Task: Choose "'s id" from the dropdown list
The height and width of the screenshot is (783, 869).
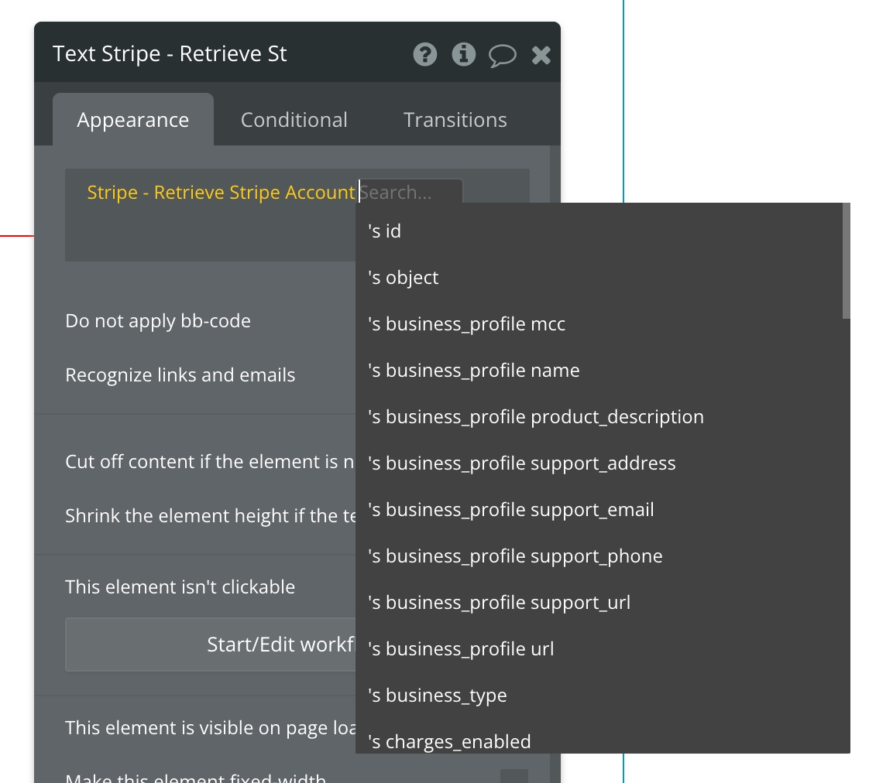Action: [385, 231]
